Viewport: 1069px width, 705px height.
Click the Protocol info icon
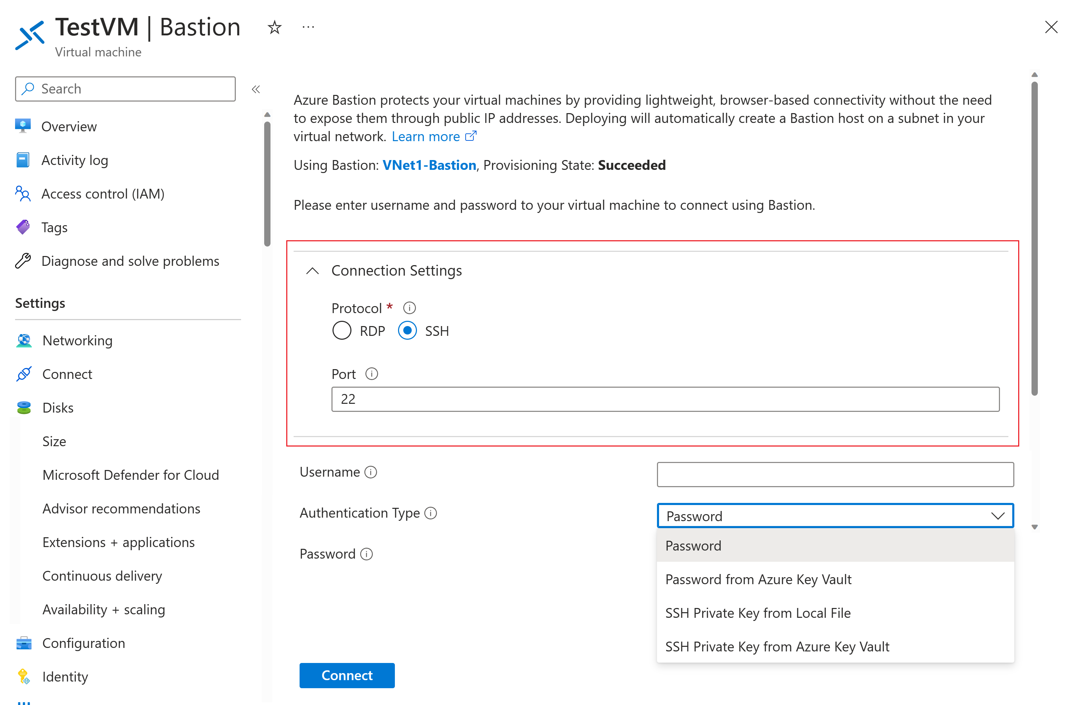click(x=409, y=308)
